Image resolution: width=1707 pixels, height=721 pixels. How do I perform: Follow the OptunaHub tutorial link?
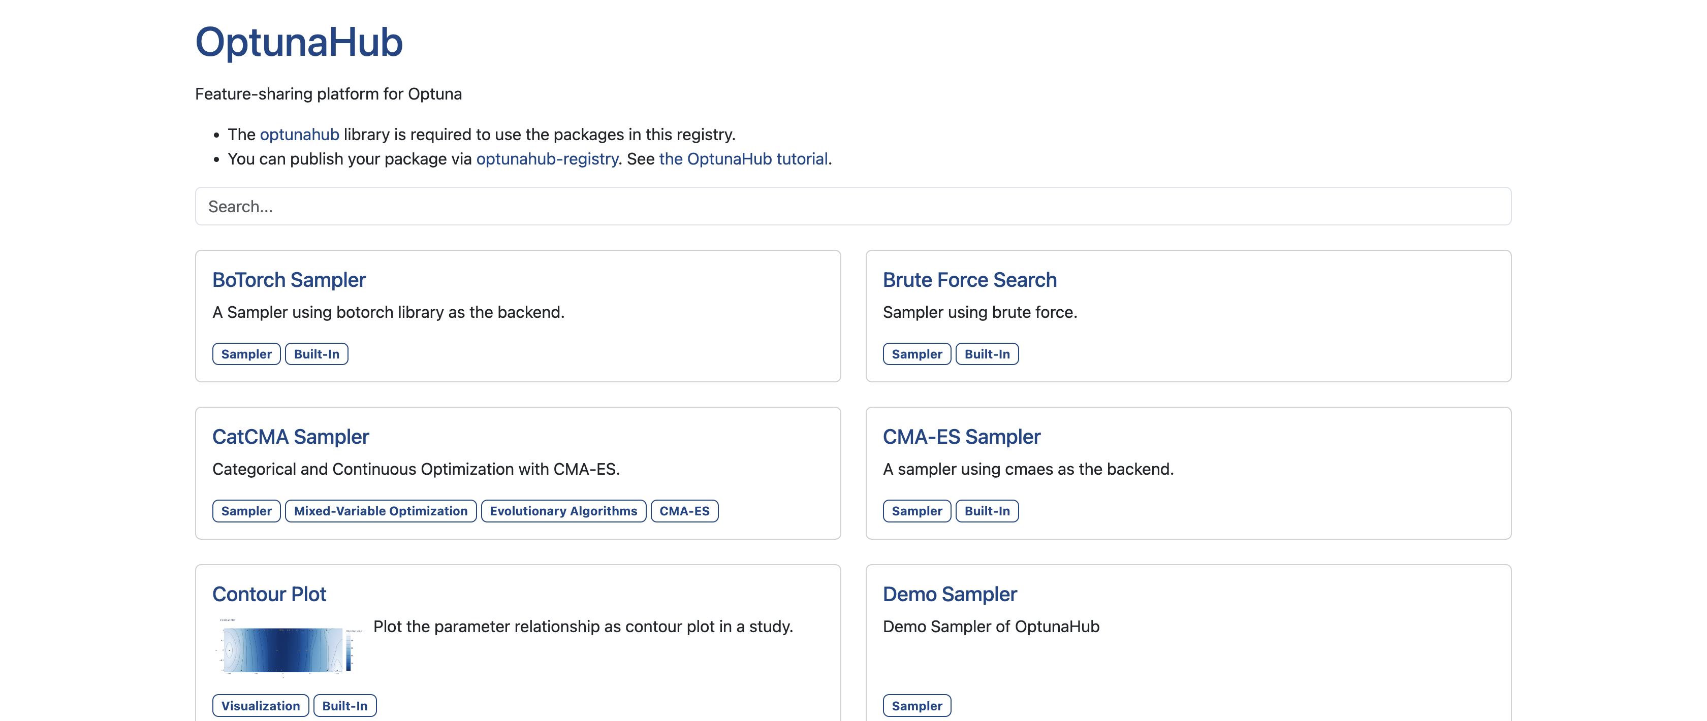[x=743, y=159]
